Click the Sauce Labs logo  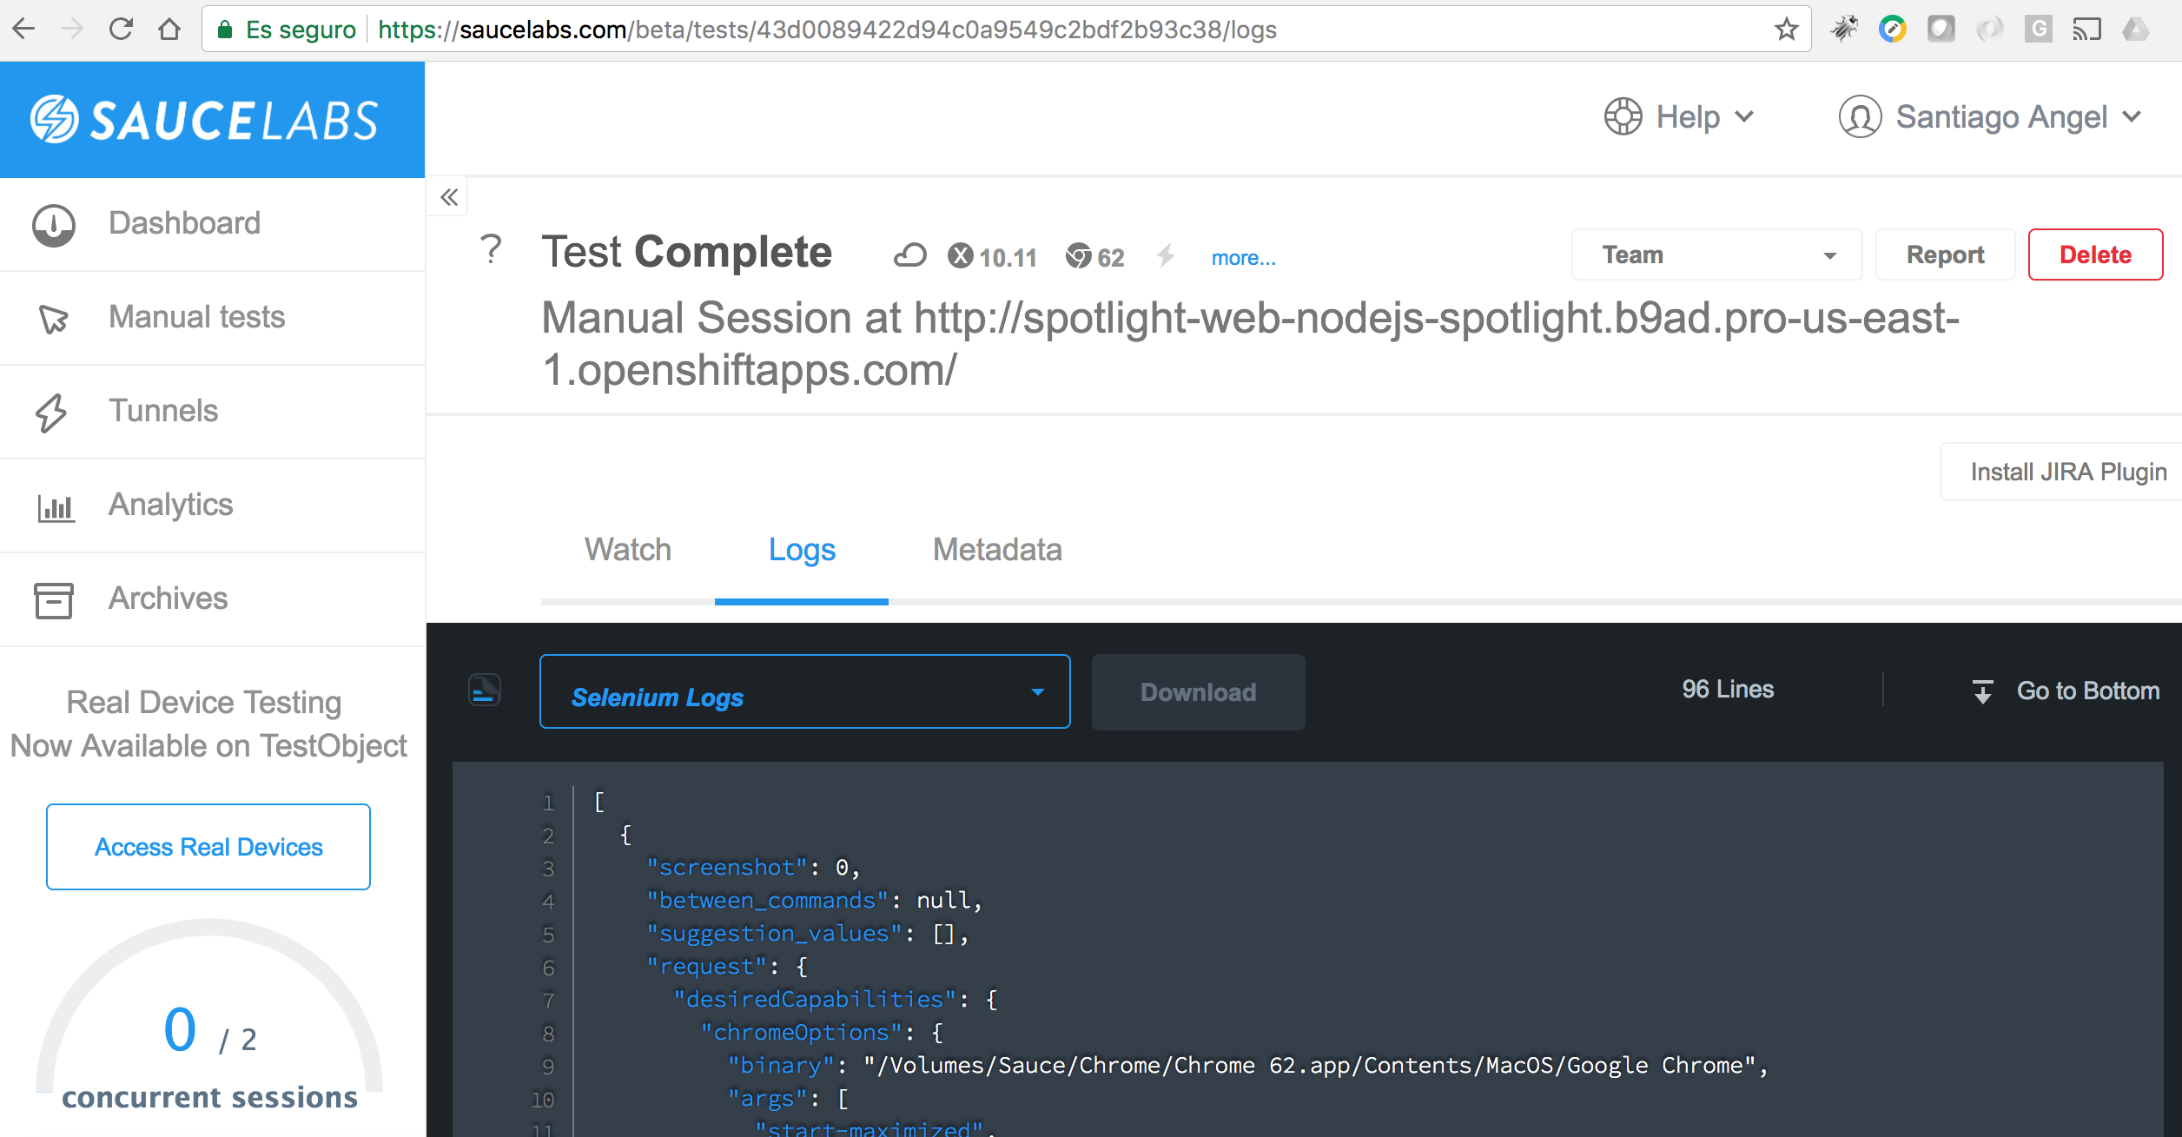click(x=205, y=120)
